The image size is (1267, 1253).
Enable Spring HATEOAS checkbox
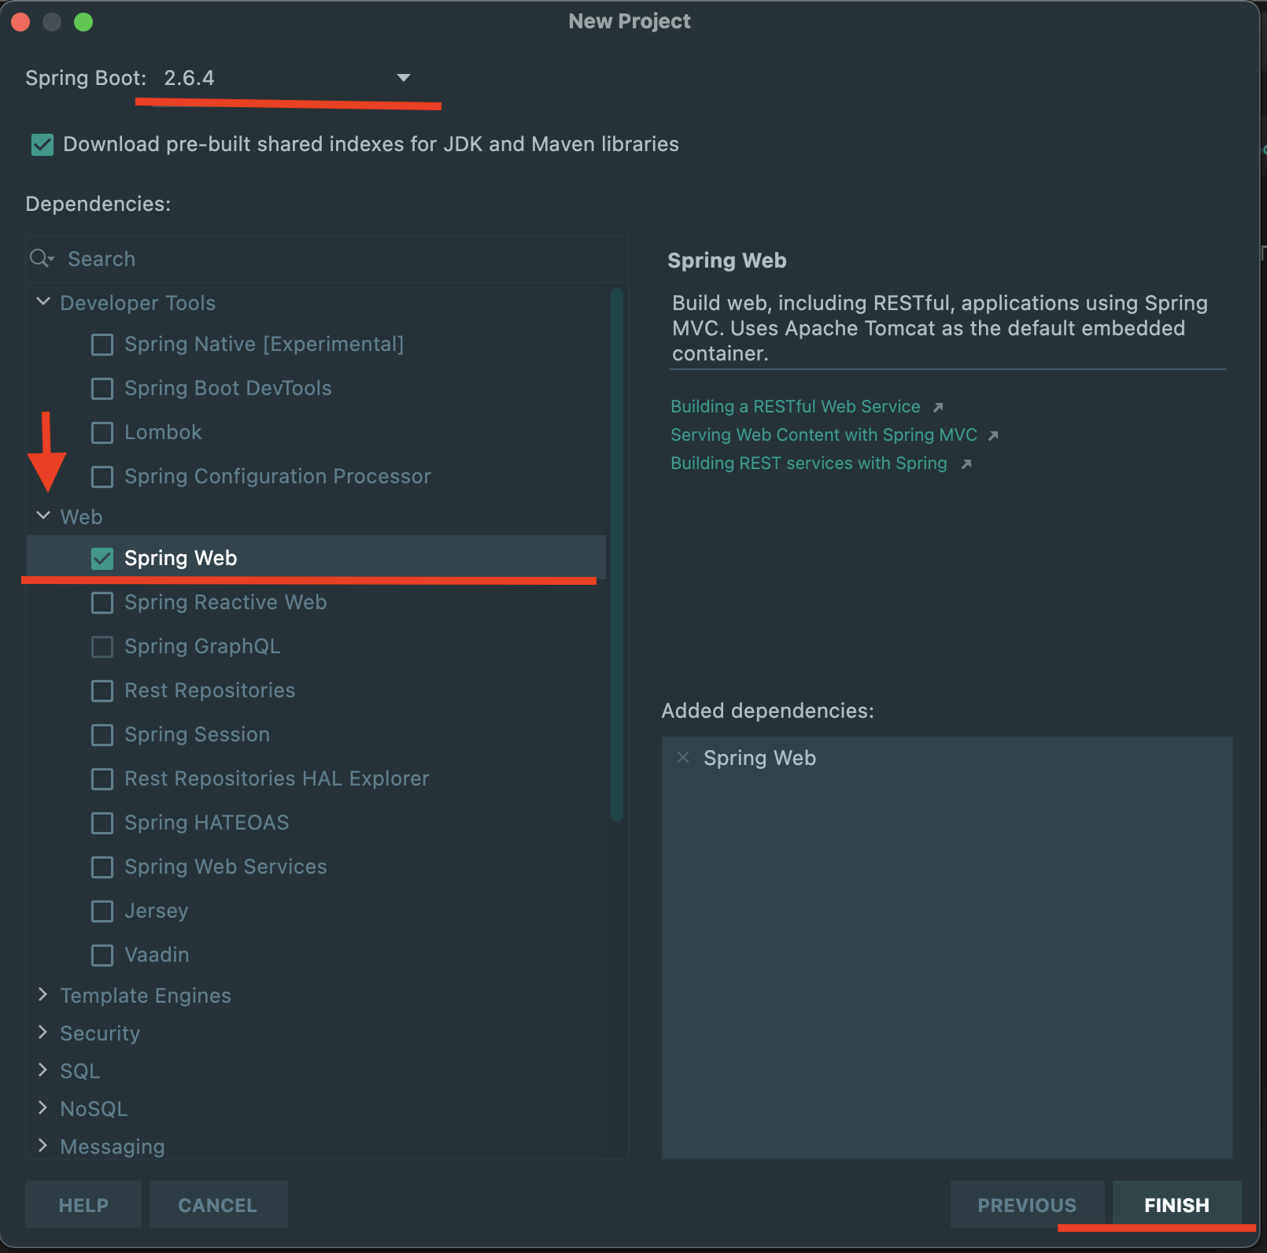[x=102, y=823]
